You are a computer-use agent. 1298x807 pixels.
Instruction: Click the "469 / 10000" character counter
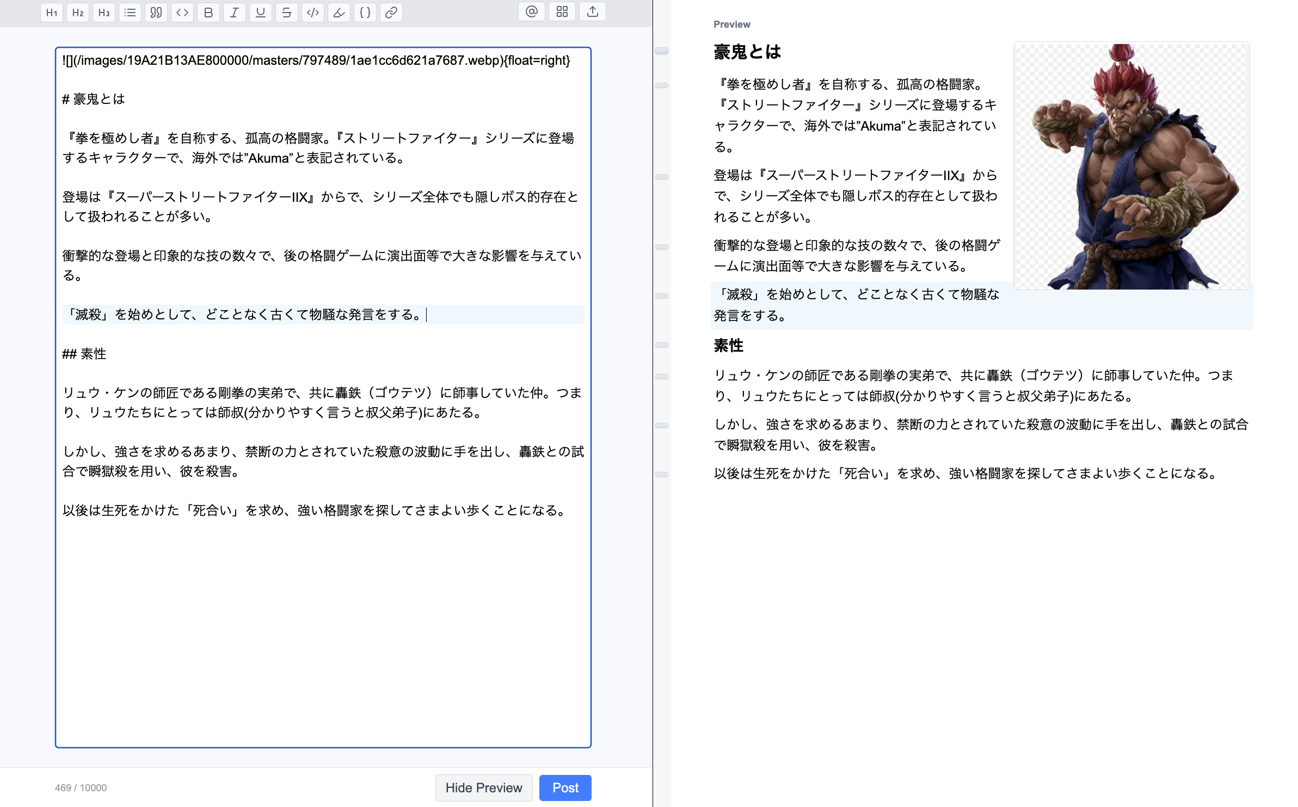[81, 788]
